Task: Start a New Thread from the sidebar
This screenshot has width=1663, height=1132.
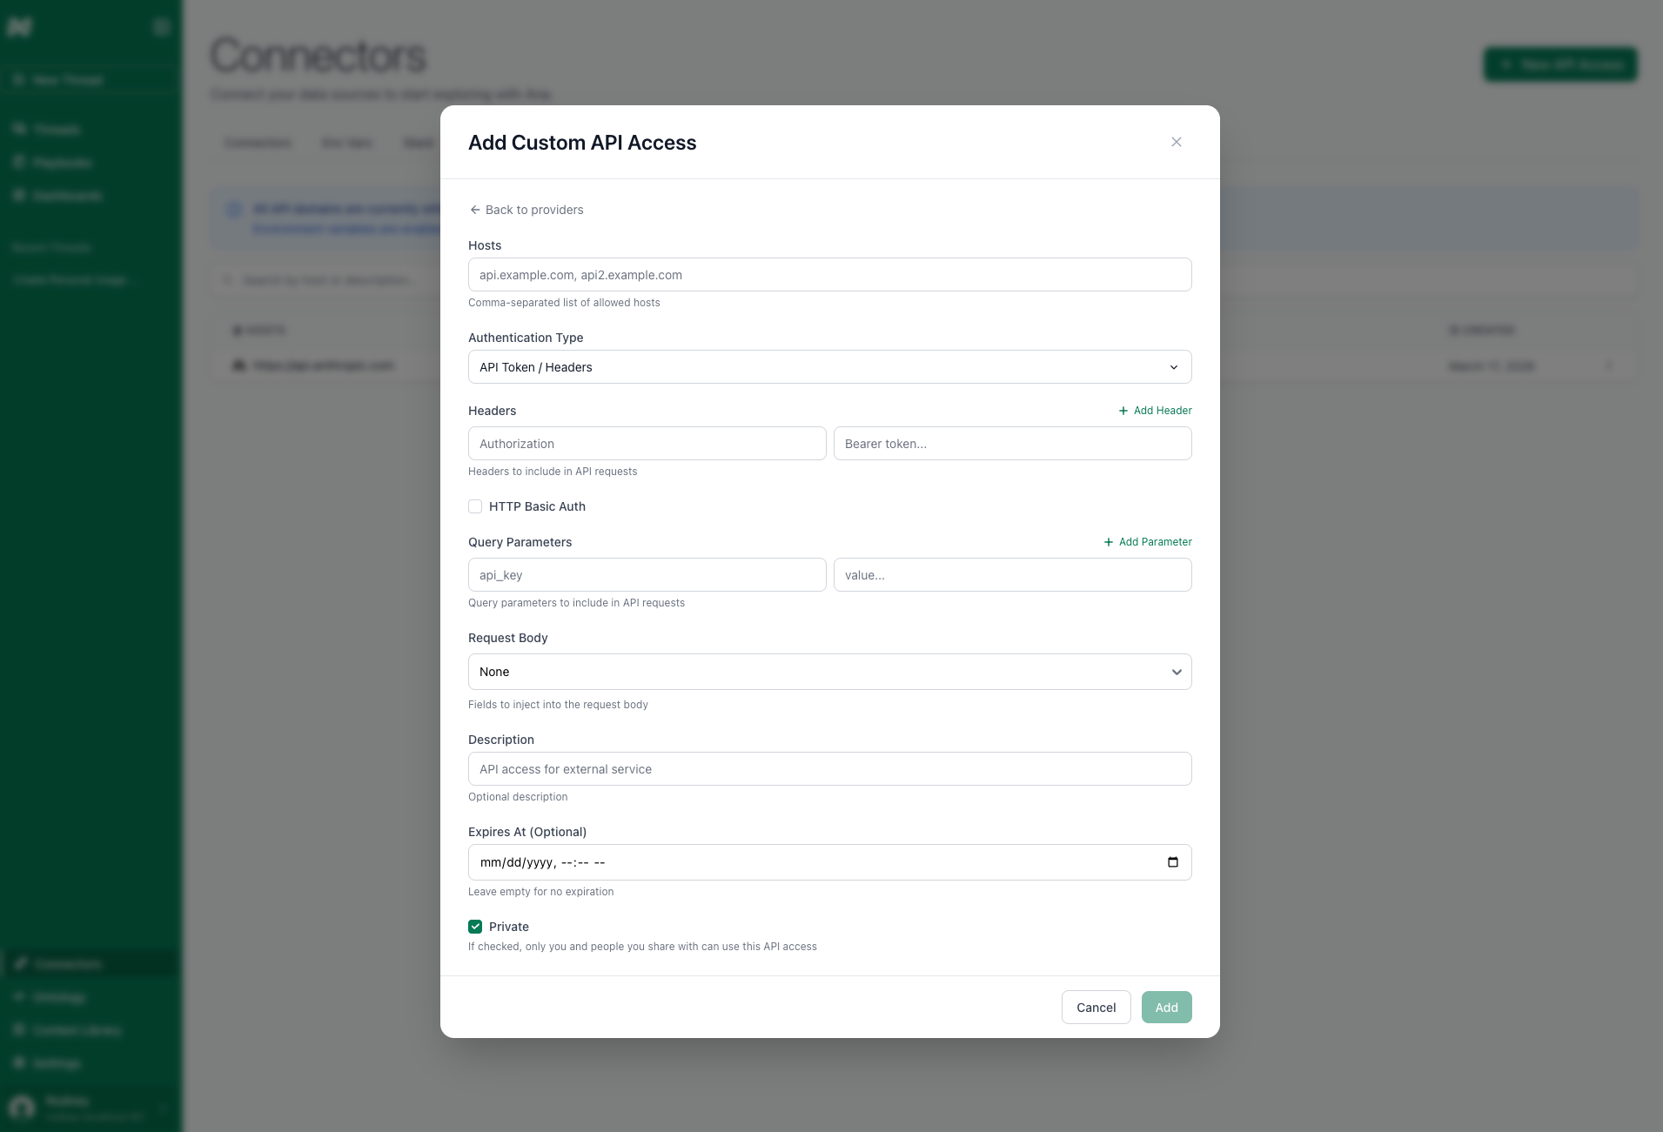Action: (59, 79)
